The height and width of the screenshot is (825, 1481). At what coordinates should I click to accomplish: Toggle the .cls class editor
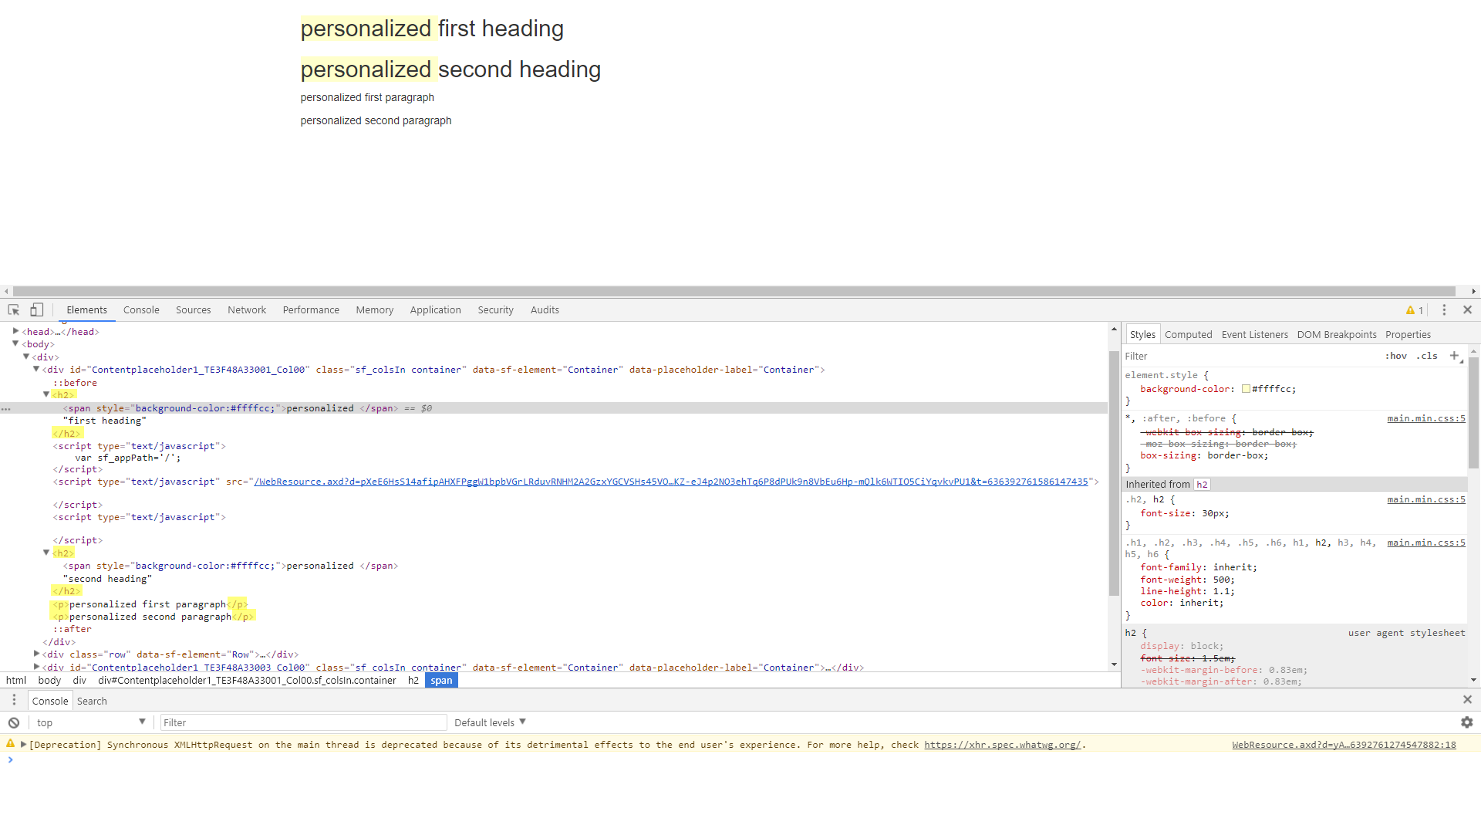(x=1427, y=356)
